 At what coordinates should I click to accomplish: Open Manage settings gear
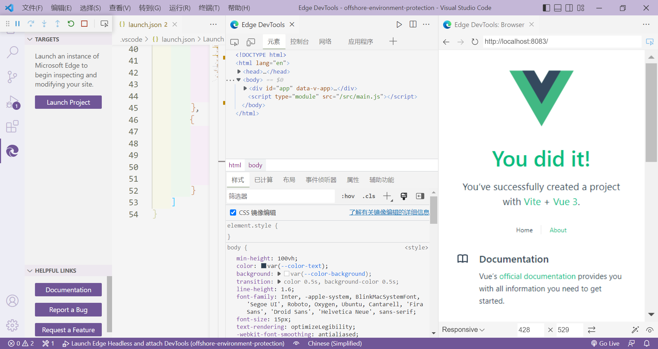click(x=12, y=325)
